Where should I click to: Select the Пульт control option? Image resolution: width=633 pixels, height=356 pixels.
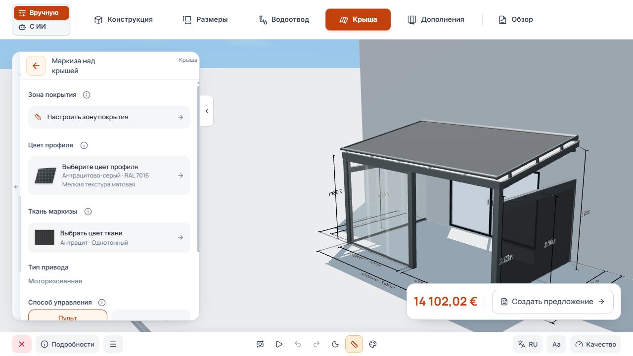point(68,315)
